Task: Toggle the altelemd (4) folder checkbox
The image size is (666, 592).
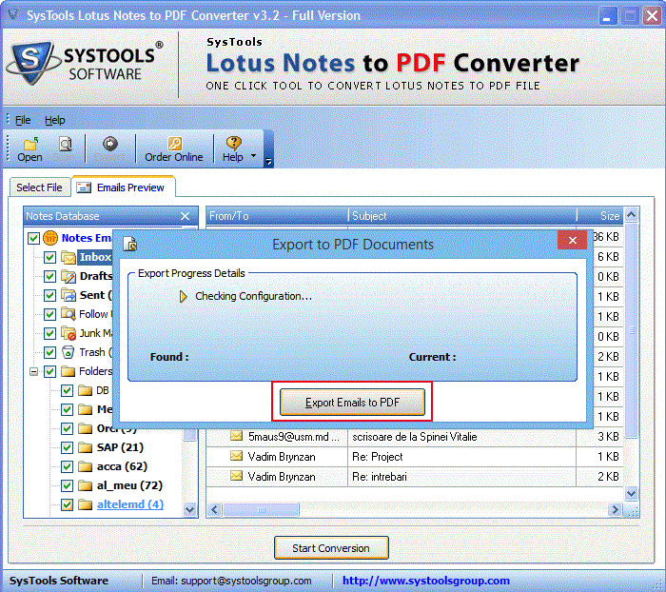Action: tap(68, 504)
